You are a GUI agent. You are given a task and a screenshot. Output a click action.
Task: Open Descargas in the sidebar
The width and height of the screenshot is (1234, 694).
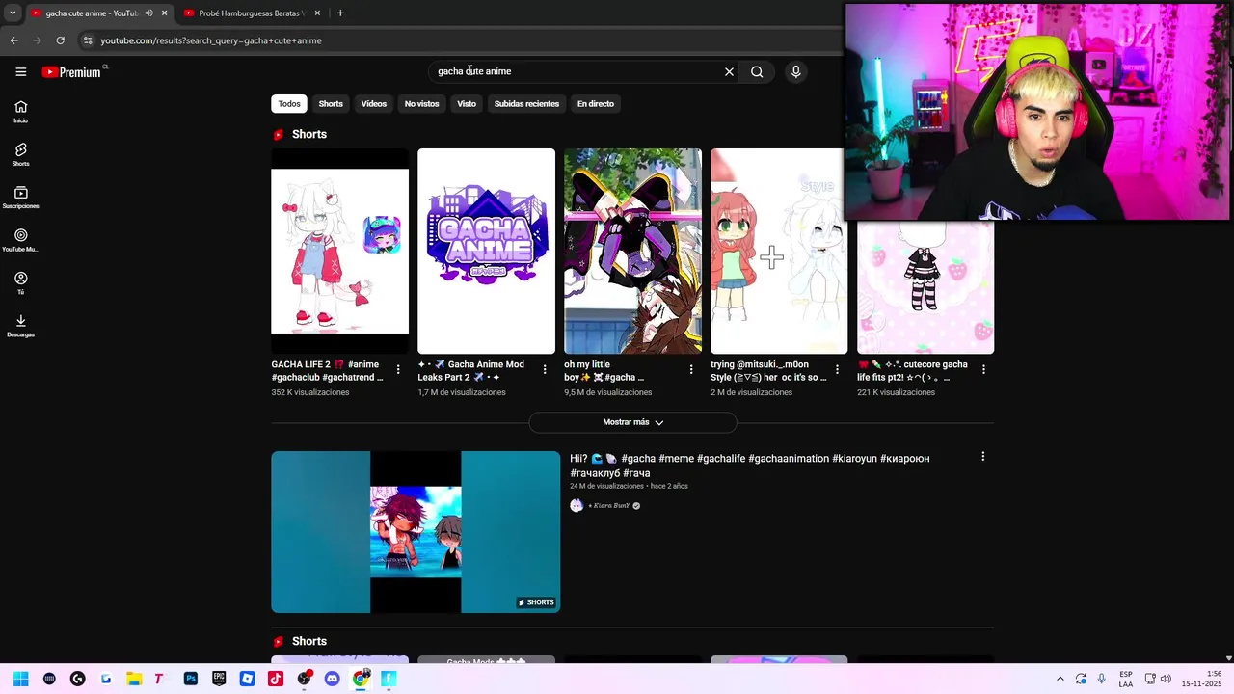(x=20, y=326)
